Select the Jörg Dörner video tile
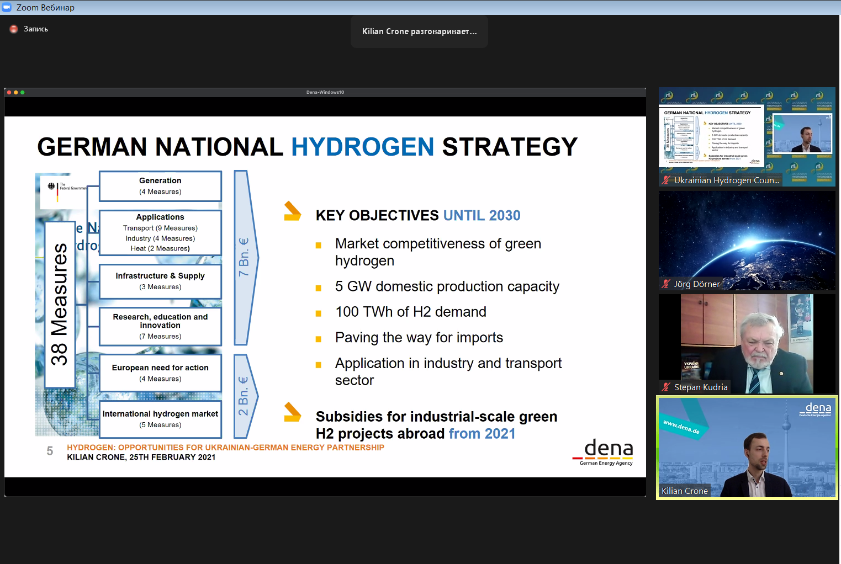 point(747,240)
